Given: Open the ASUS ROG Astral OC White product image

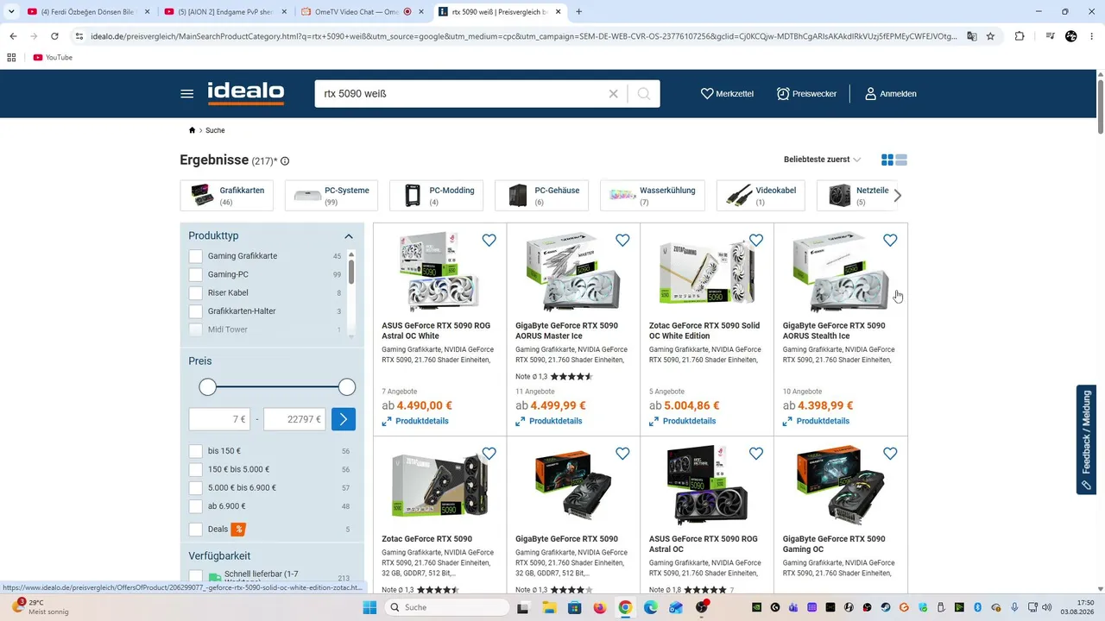Looking at the screenshot, I should click(x=439, y=272).
